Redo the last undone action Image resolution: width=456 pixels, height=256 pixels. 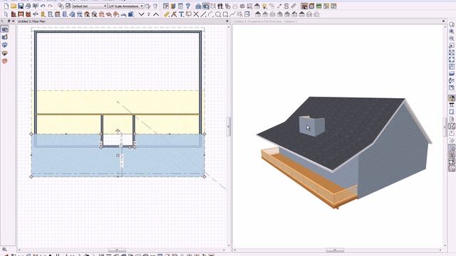click(x=50, y=6)
